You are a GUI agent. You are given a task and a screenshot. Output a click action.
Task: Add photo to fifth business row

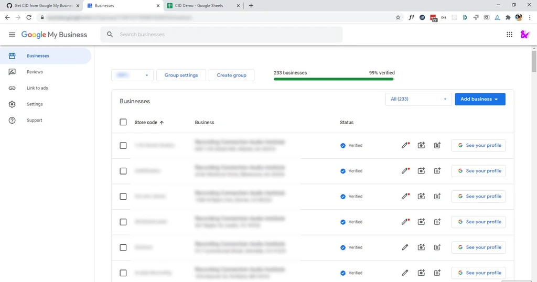[421, 247]
